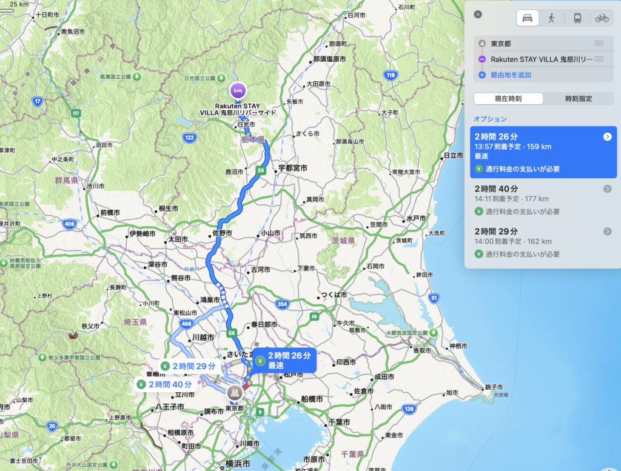Select the 現在時刻 departure option
The width and height of the screenshot is (621, 471).
[508, 99]
